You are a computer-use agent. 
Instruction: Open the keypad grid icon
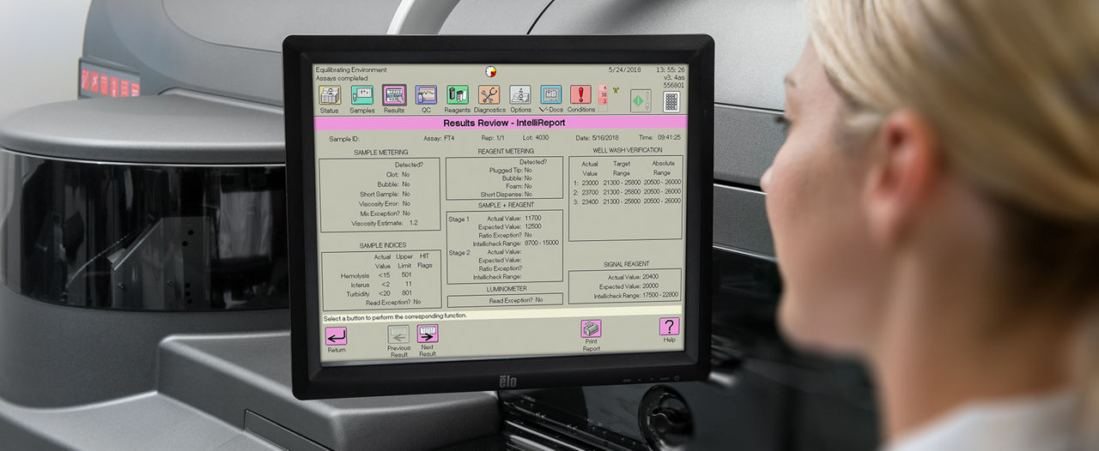click(671, 101)
